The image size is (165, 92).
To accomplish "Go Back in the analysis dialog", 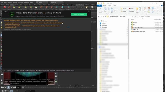I will click(x=6, y=12).
